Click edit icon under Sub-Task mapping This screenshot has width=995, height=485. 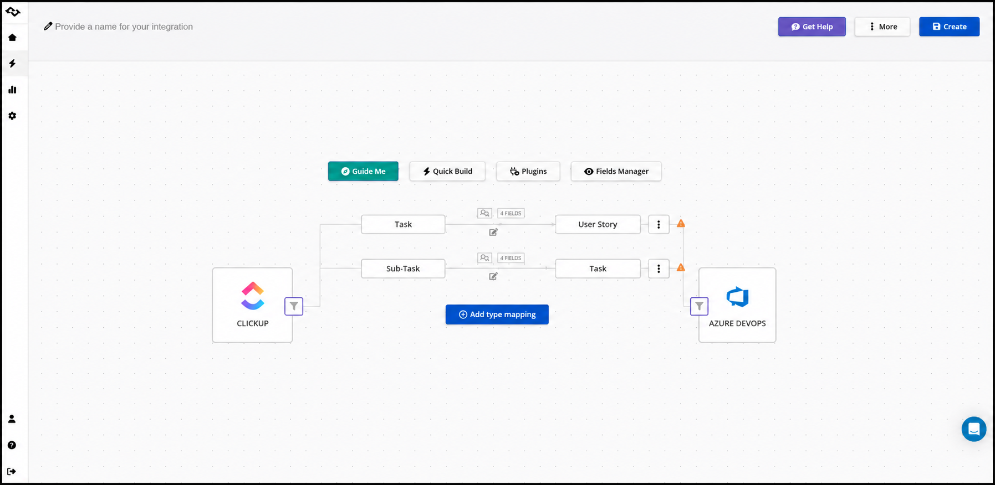[493, 276]
